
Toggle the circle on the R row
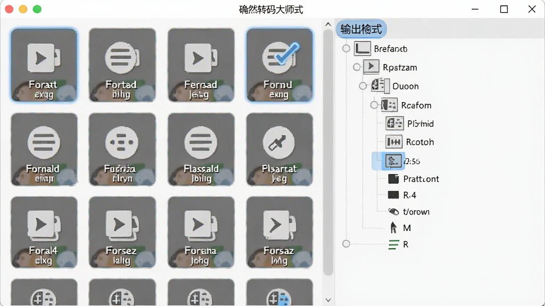(x=346, y=243)
